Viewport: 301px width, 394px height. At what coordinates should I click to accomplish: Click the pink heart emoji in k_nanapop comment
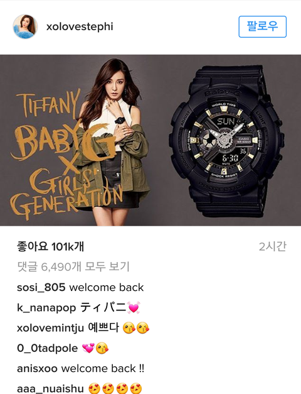coord(134,307)
